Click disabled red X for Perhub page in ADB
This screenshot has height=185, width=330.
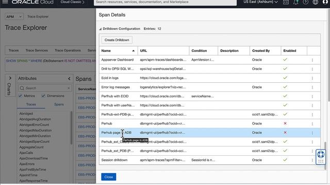pos(285,133)
